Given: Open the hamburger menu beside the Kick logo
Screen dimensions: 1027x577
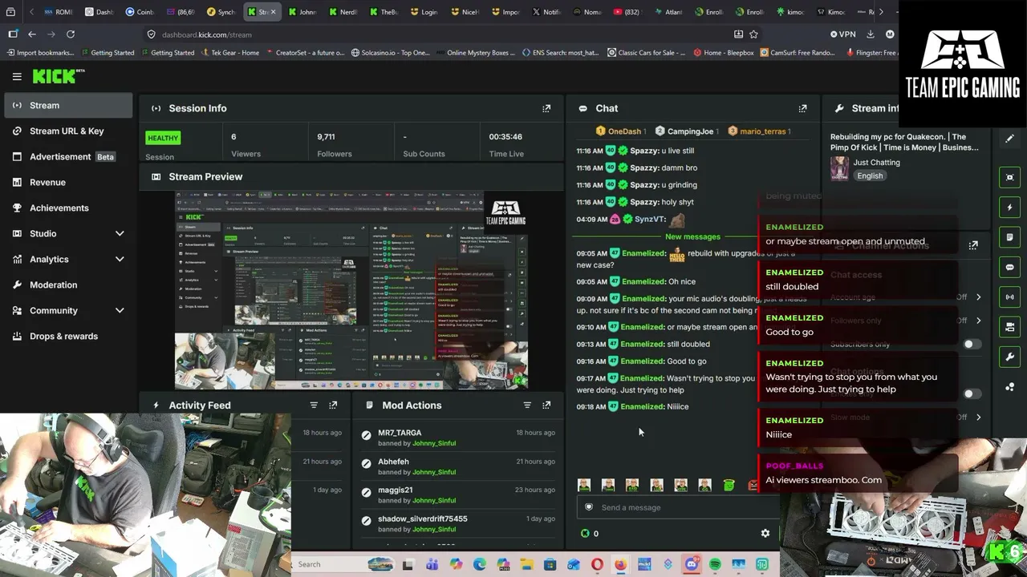Looking at the screenshot, I should (x=17, y=77).
